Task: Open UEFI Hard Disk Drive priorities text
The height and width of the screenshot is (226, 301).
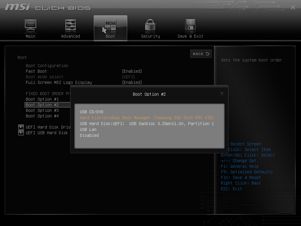Action: pyautogui.click(x=48, y=127)
